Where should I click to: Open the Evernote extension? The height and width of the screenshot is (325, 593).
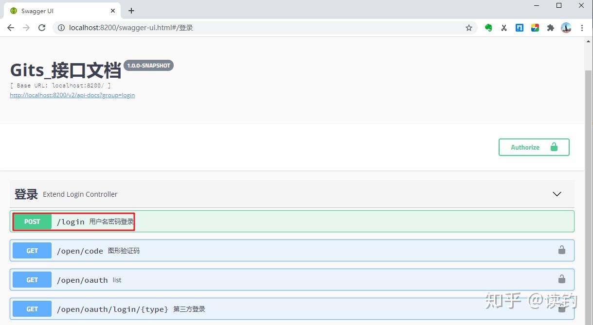point(488,28)
